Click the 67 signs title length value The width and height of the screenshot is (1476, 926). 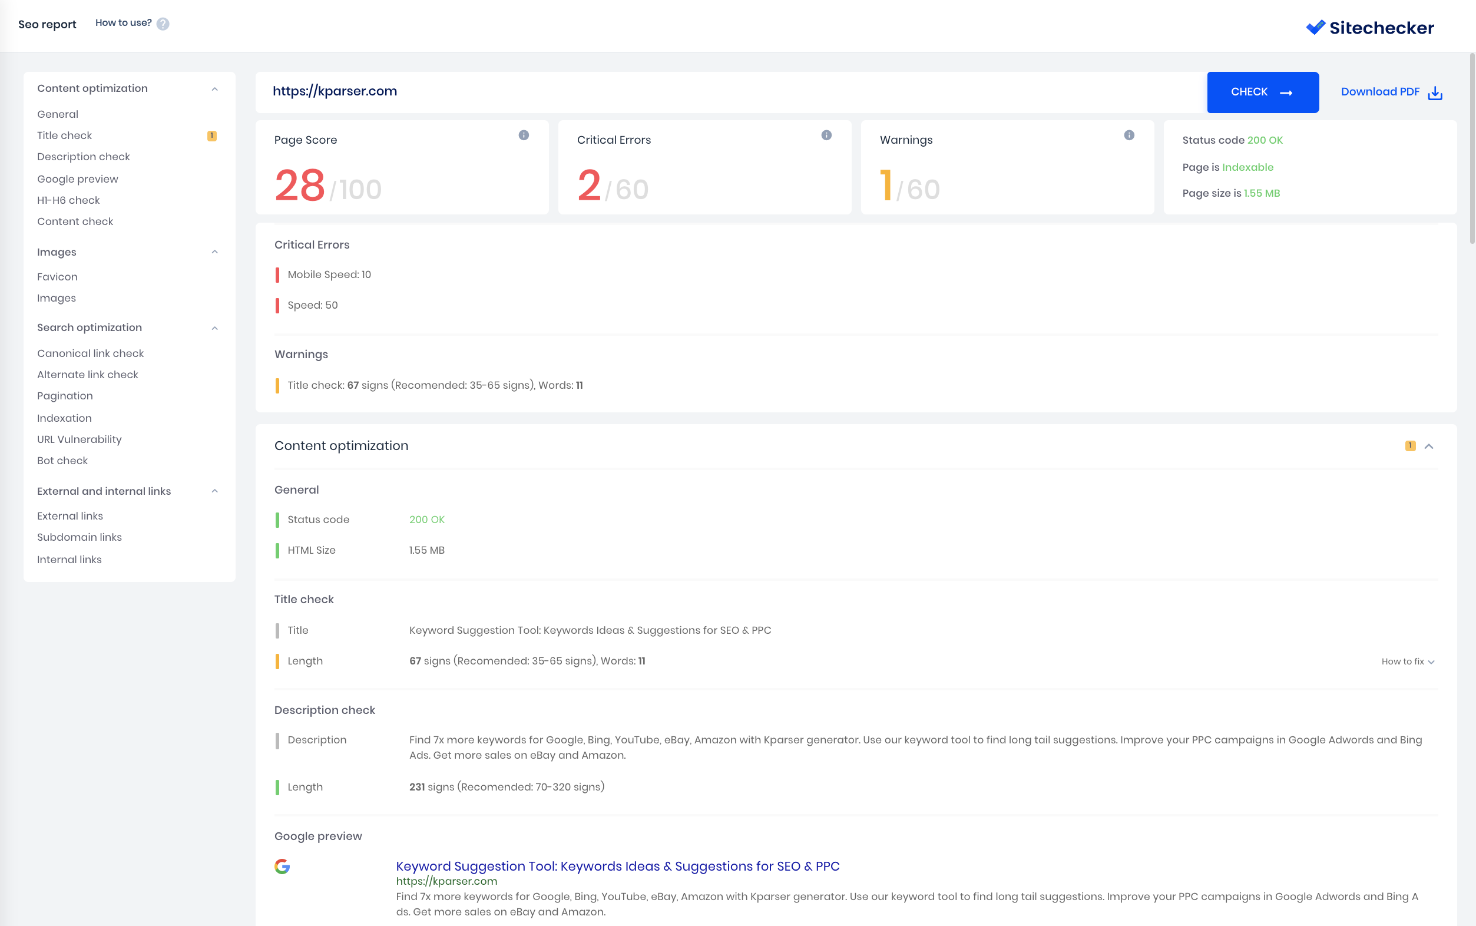[x=527, y=662]
